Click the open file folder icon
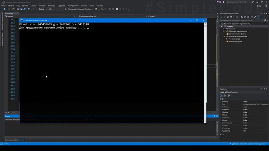269x151 pixels. [x=18, y=9]
